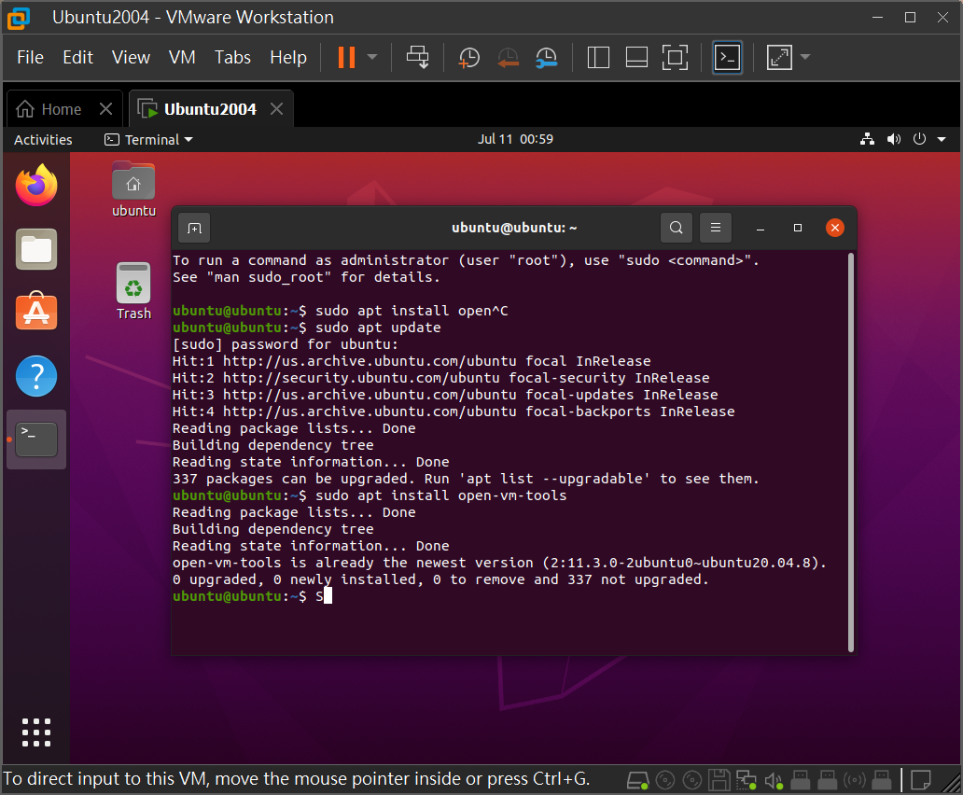Expand the stretch guest display dropdown
This screenshot has height=795, width=963.
coord(805,58)
